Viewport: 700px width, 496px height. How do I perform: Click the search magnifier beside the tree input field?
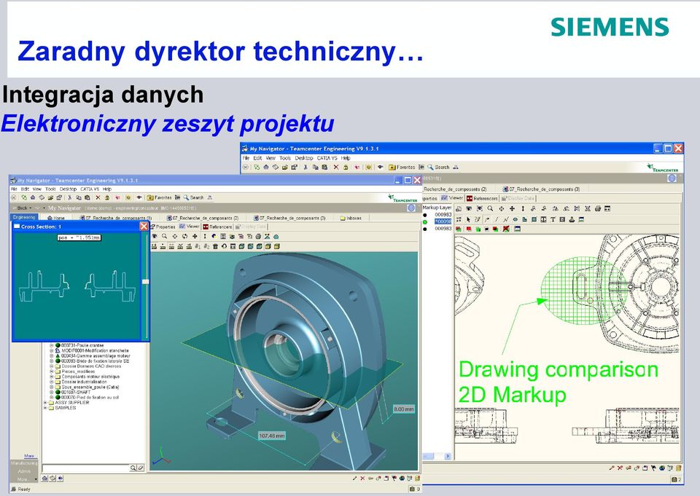point(133,468)
